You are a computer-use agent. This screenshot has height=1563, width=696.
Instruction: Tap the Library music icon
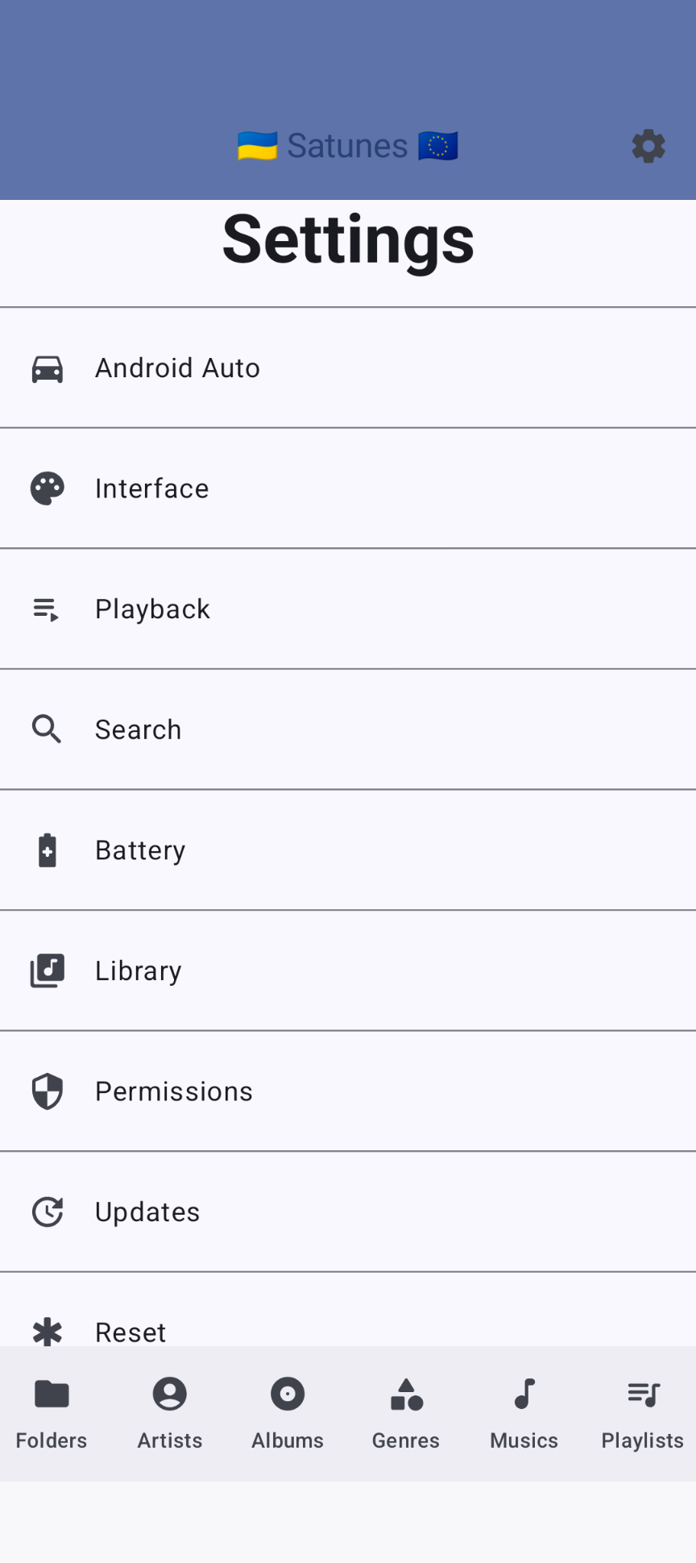pos(48,971)
